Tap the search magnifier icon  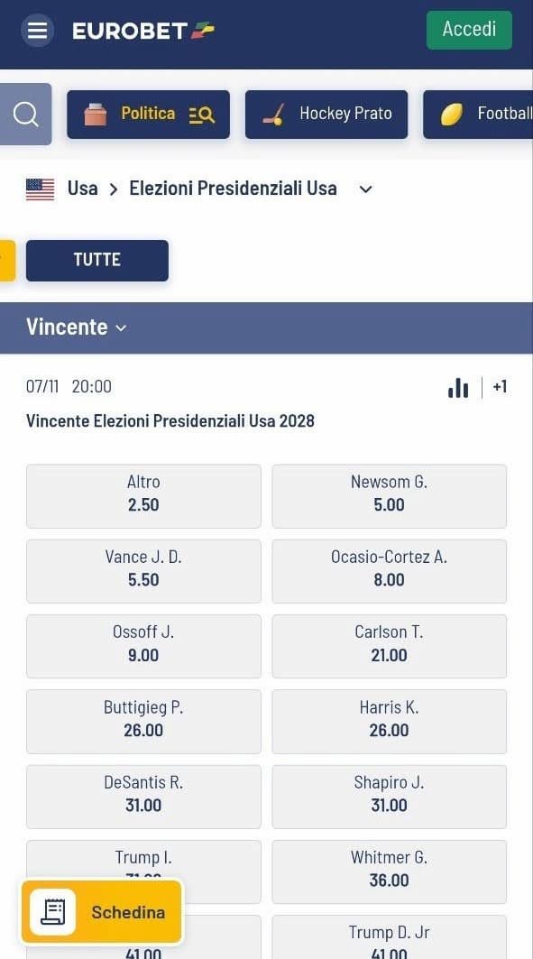(25, 115)
